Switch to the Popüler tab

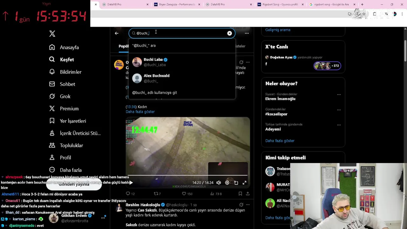pyautogui.click(x=123, y=46)
